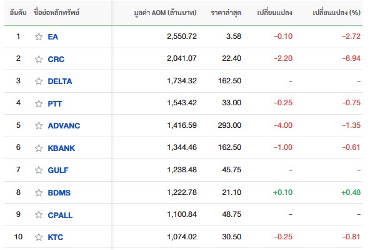Image resolution: width=375 pixels, height=250 pixels.
Task: Add PTT to favorites via star
Action: pos(39,103)
